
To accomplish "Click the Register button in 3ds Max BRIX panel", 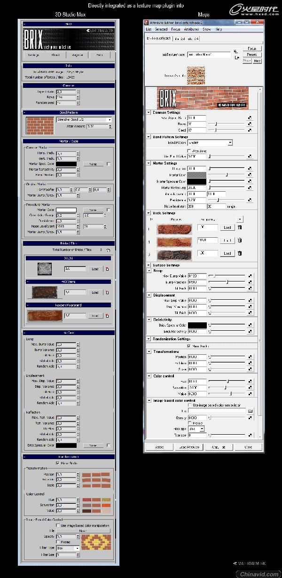I will pyautogui.click(x=78, y=55).
